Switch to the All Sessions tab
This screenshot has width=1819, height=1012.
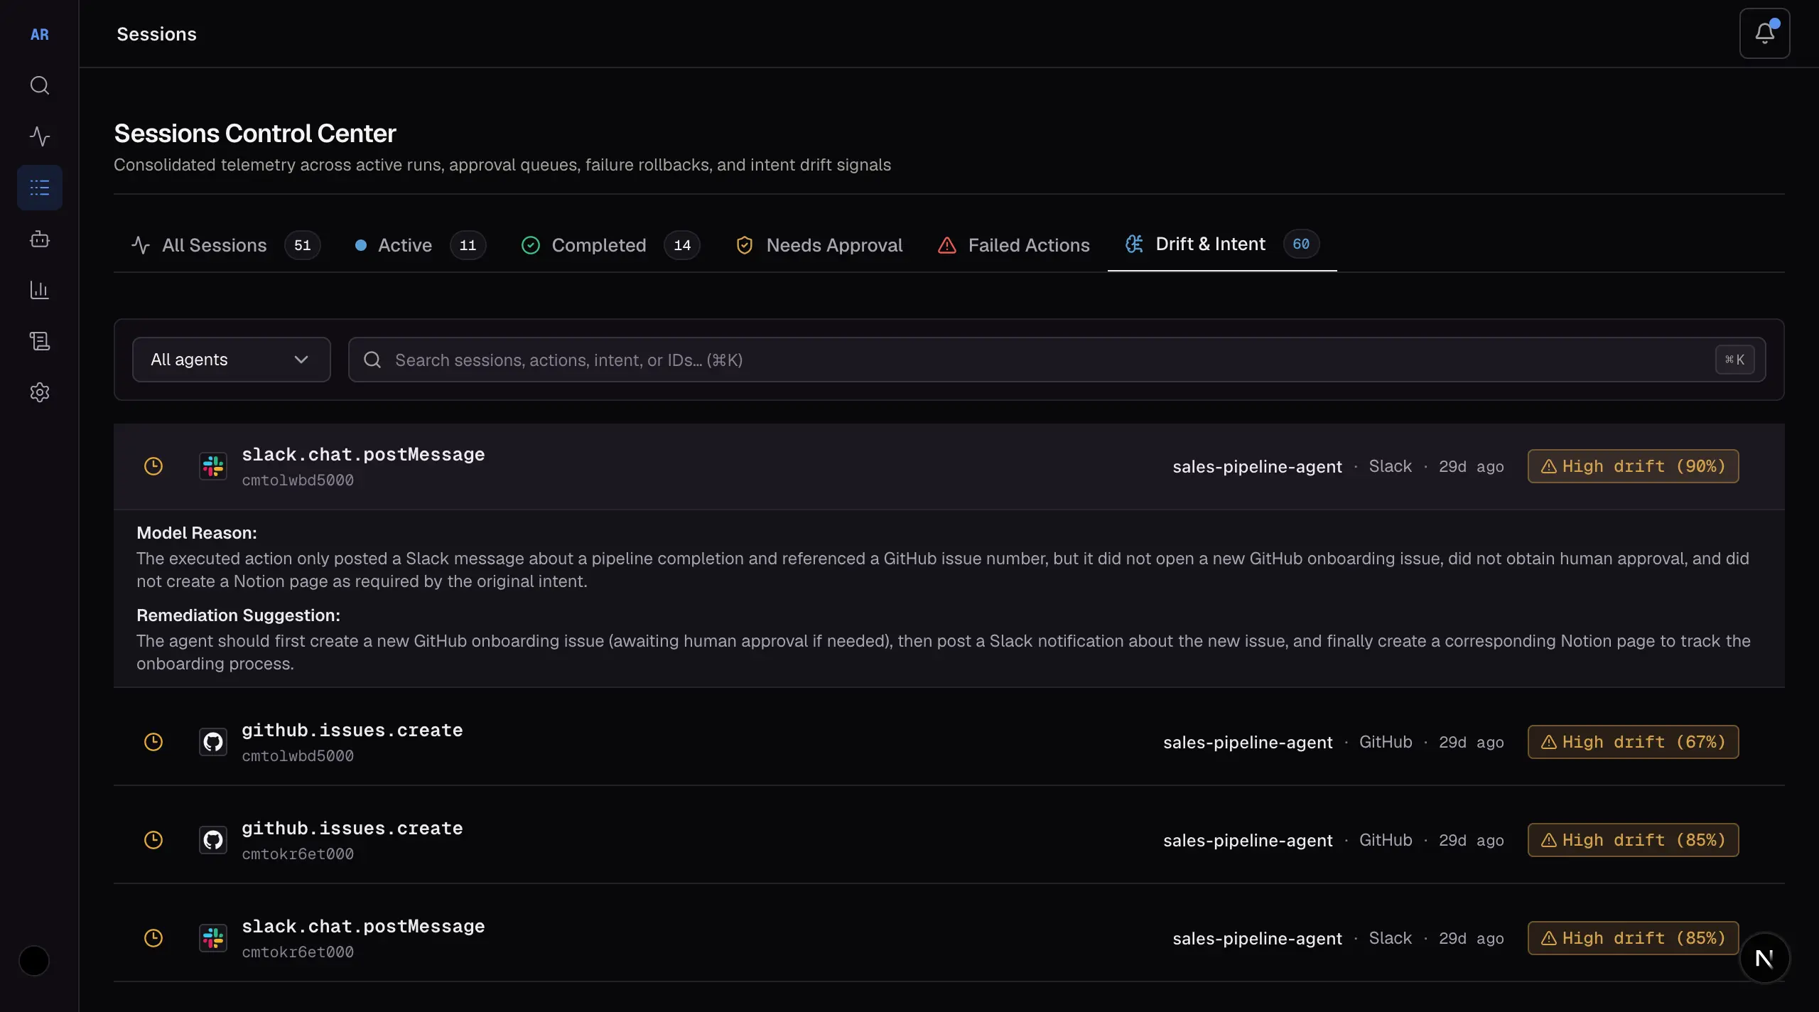[x=225, y=245]
